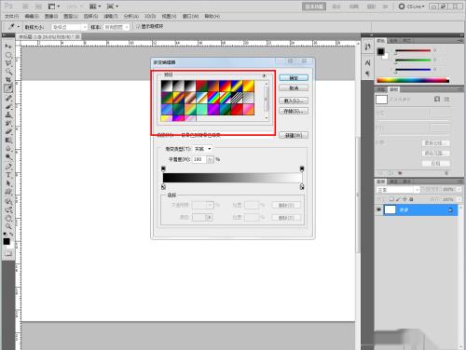Image resolution: width=466 pixels, height=350 pixels.
Task: Hide the Background layer with eye icon
Action: click(x=378, y=210)
